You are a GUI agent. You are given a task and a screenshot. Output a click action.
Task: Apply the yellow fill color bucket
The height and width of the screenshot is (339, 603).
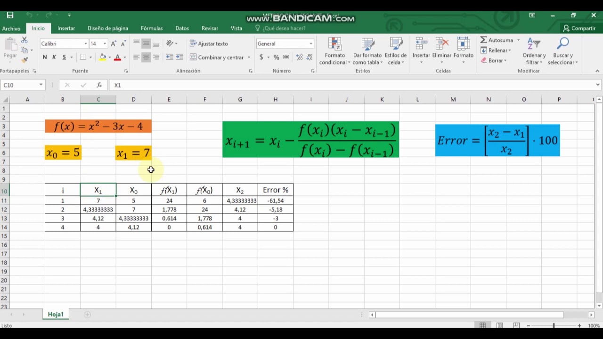tap(103, 57)
